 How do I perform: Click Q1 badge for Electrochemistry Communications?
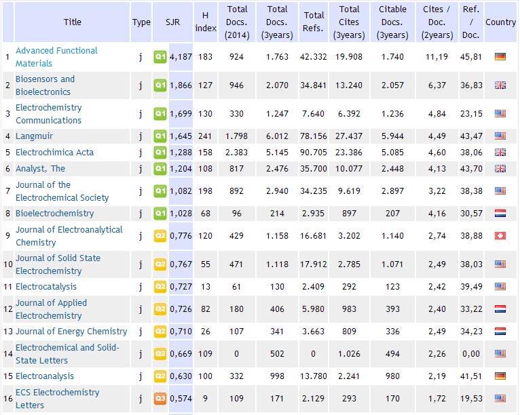[160, 114]
